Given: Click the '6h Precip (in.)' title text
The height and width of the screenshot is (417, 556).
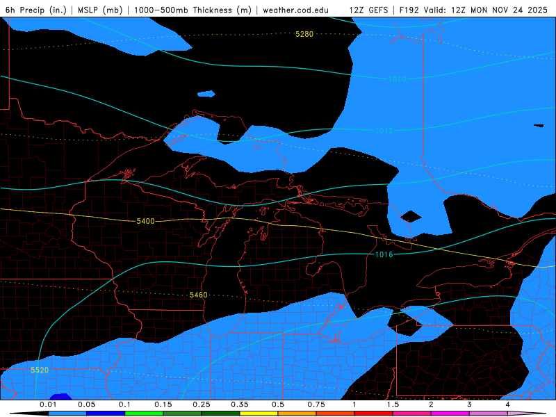Looking at the screenshot, I should (x=36, y=10).
